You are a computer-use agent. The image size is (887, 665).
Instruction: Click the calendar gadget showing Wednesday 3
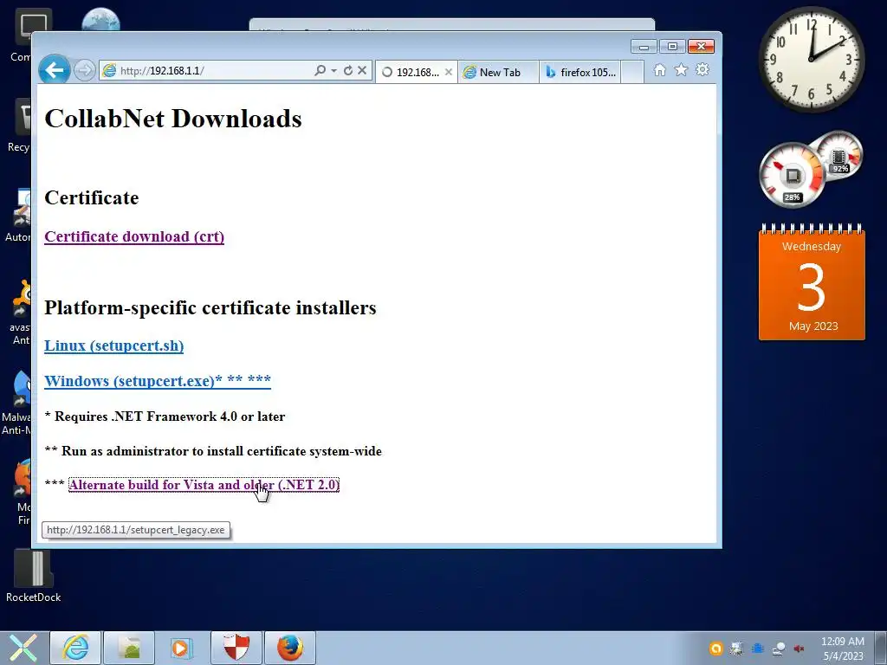pos(812,282)
